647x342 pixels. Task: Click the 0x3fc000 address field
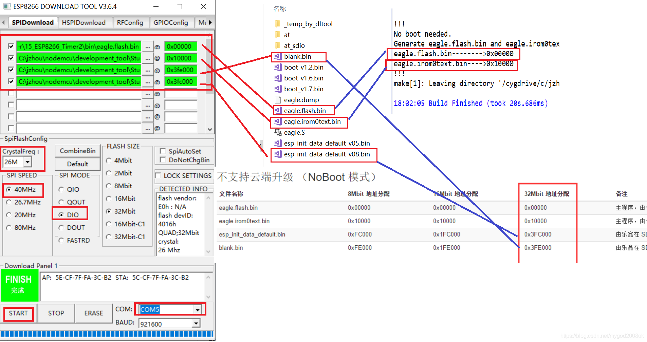[181, 82]
